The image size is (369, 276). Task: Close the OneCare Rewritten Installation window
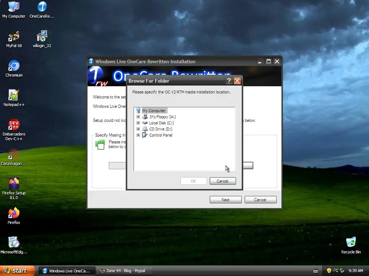point(277,61)
